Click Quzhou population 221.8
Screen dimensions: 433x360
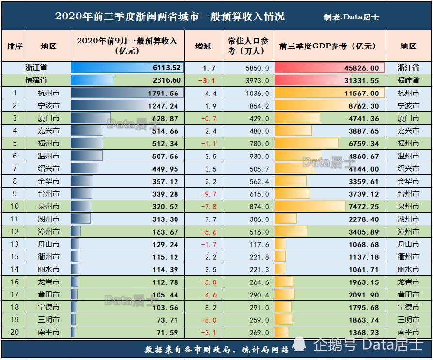[259, 257]
